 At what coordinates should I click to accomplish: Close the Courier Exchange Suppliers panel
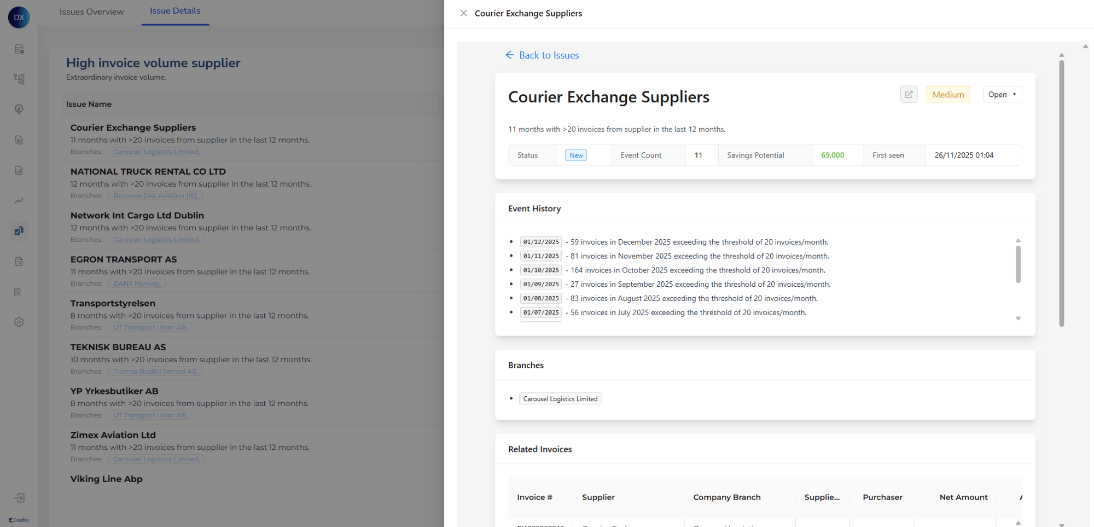click(x=463, y=13)
